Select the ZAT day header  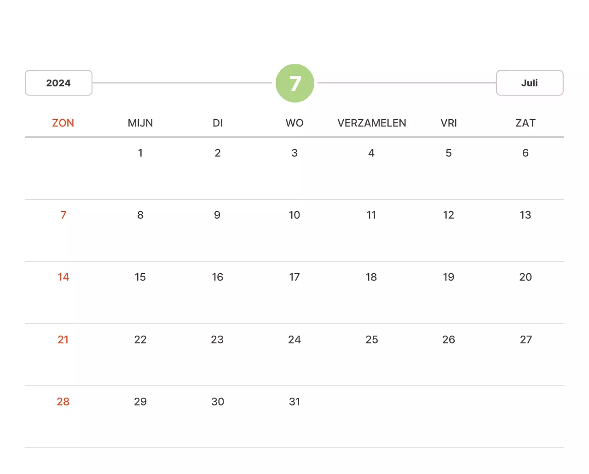click(525, 123)
